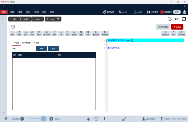Viewport: 188px width, 122px height.
Task: Open Status Monitor (状态监控) eye icon
Action: click(x=152, y=12)
